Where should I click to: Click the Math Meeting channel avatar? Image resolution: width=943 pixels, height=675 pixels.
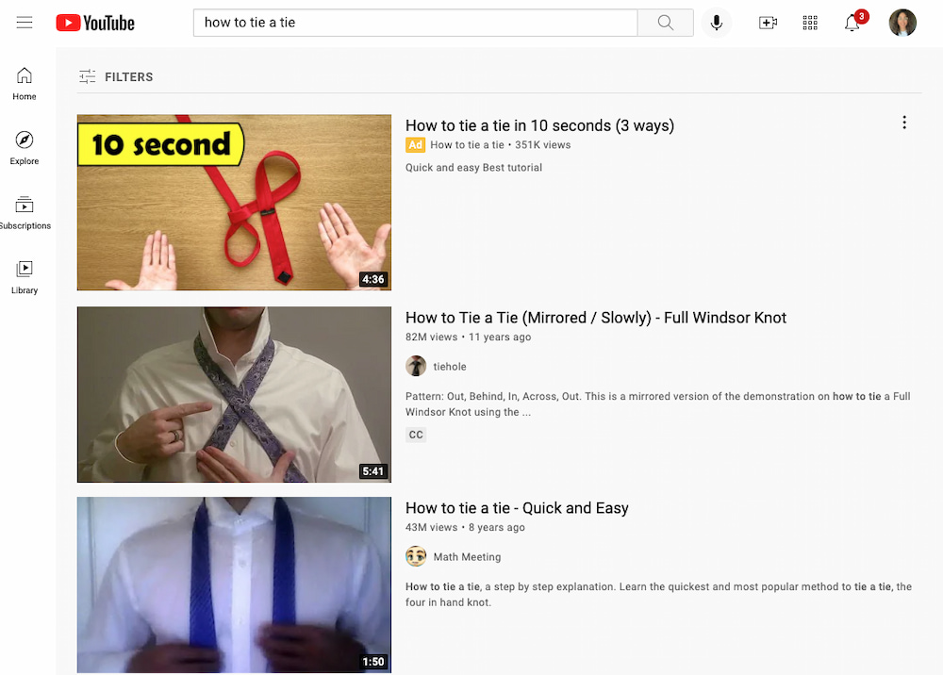pyautogui.click(x=416, y=556)
